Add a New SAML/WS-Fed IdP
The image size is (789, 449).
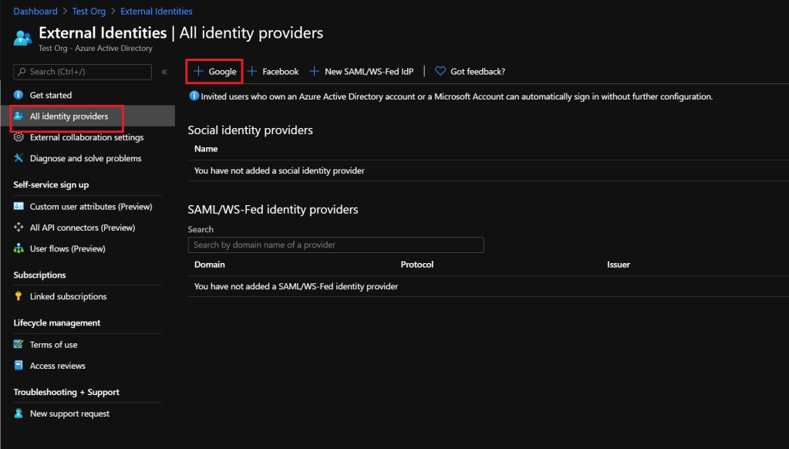pos(361,72)
